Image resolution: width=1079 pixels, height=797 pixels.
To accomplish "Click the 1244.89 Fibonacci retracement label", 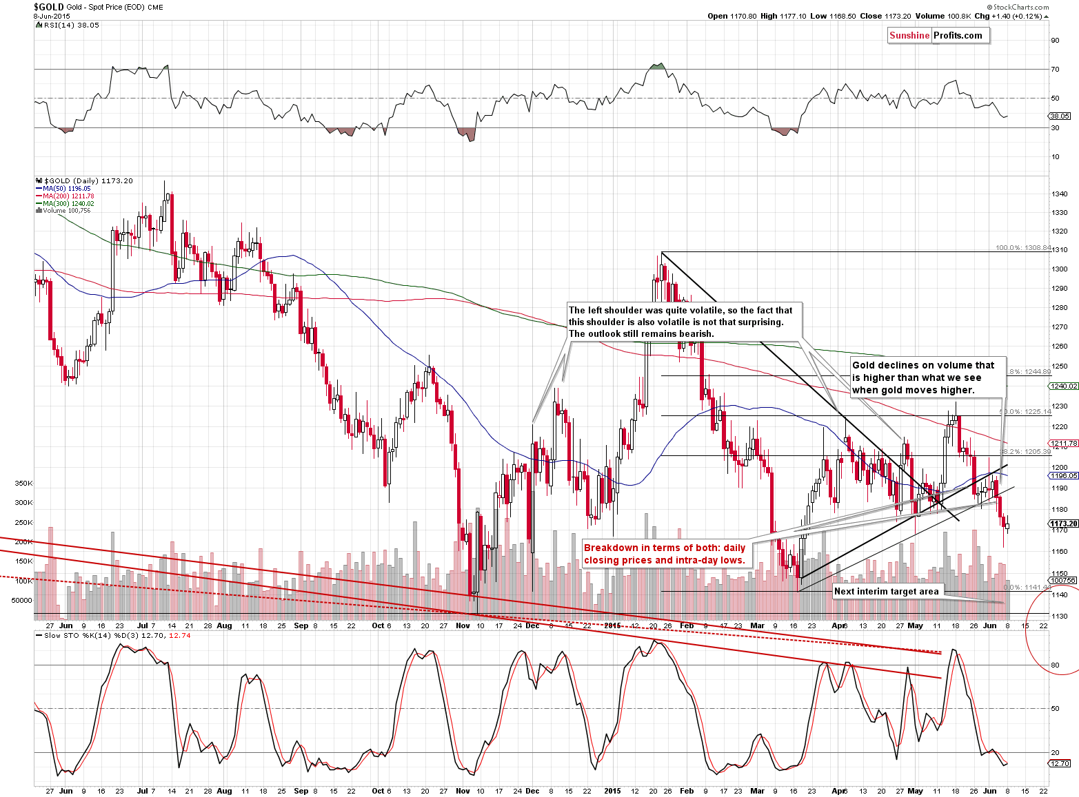I will (x=1029, y=372).
